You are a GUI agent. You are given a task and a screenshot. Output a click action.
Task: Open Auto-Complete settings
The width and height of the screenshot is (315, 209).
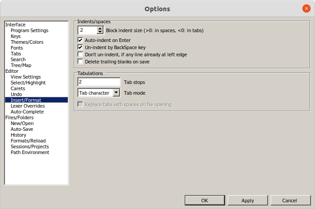[27, 112]
